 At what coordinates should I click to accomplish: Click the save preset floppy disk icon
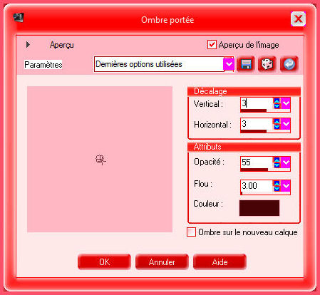(x=246, y=64)
